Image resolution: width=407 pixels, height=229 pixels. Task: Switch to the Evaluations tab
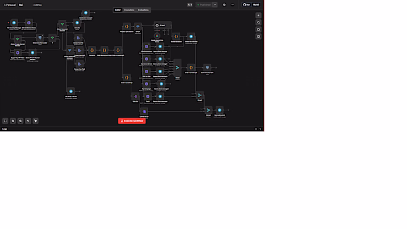pos(143,10)
